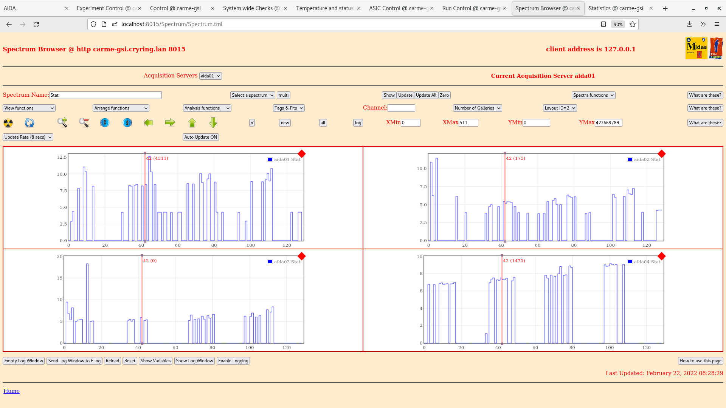Screen dimensions: 726x408
Task: Click the Spectrum Name input field
Action: point(105,95)
